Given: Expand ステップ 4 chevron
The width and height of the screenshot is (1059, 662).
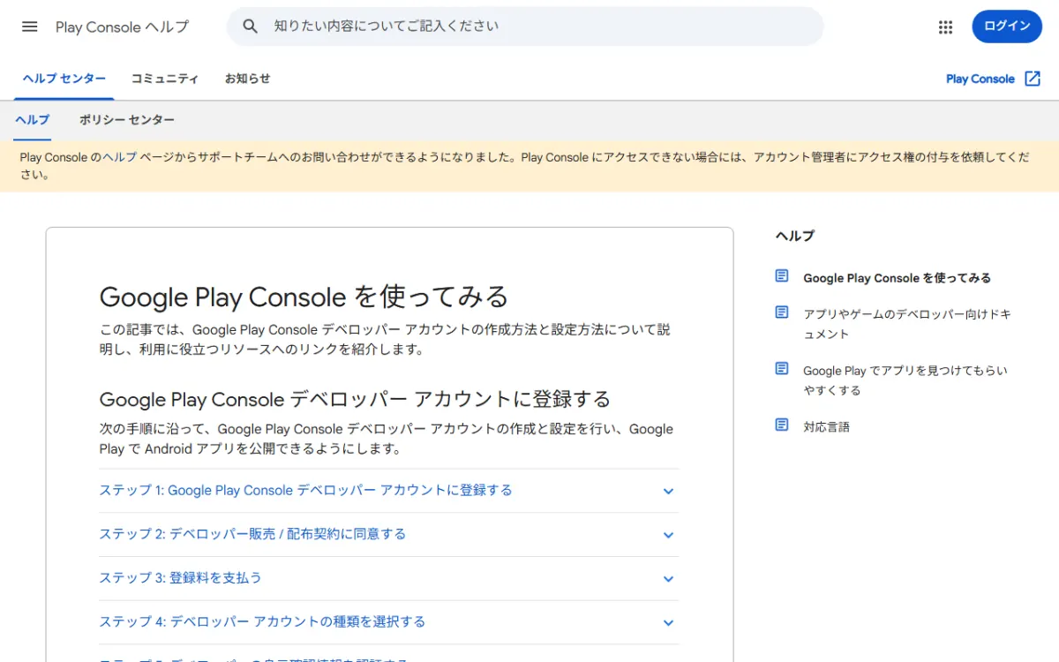Looking at the screenshot, I should tap(668, 623).
